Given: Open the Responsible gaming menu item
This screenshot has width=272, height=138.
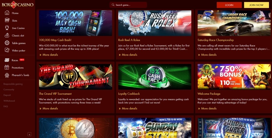Looking at the screenshot, I should [x=13, y=84].
